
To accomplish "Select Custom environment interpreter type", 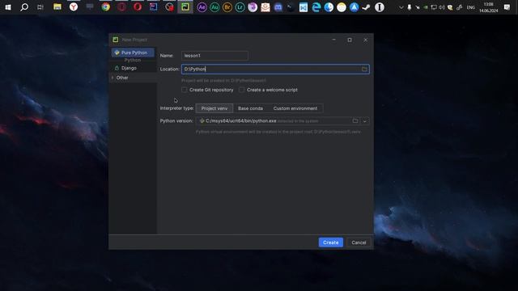I will pos(295,108).
